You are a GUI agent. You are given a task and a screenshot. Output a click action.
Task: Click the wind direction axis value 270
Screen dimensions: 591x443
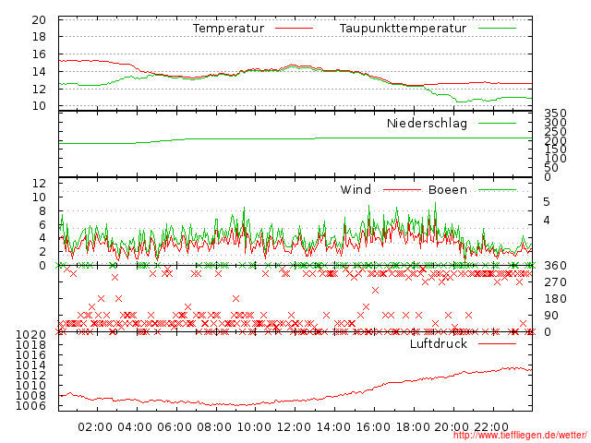(x=555, y=282)
